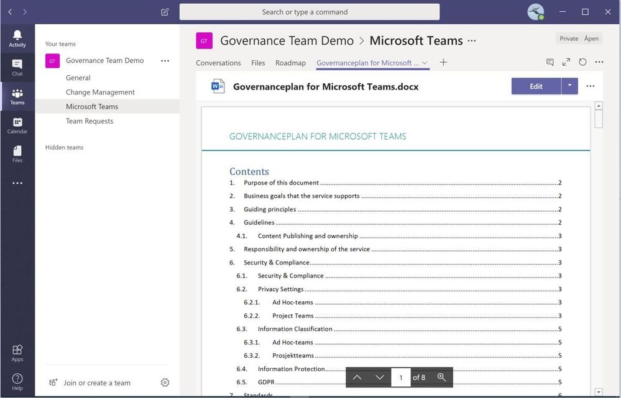Go back with the left arrow

point(11,12)
